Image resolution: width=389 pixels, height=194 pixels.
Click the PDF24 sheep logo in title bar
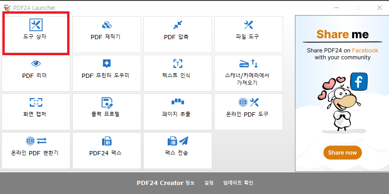click(7, 8)
